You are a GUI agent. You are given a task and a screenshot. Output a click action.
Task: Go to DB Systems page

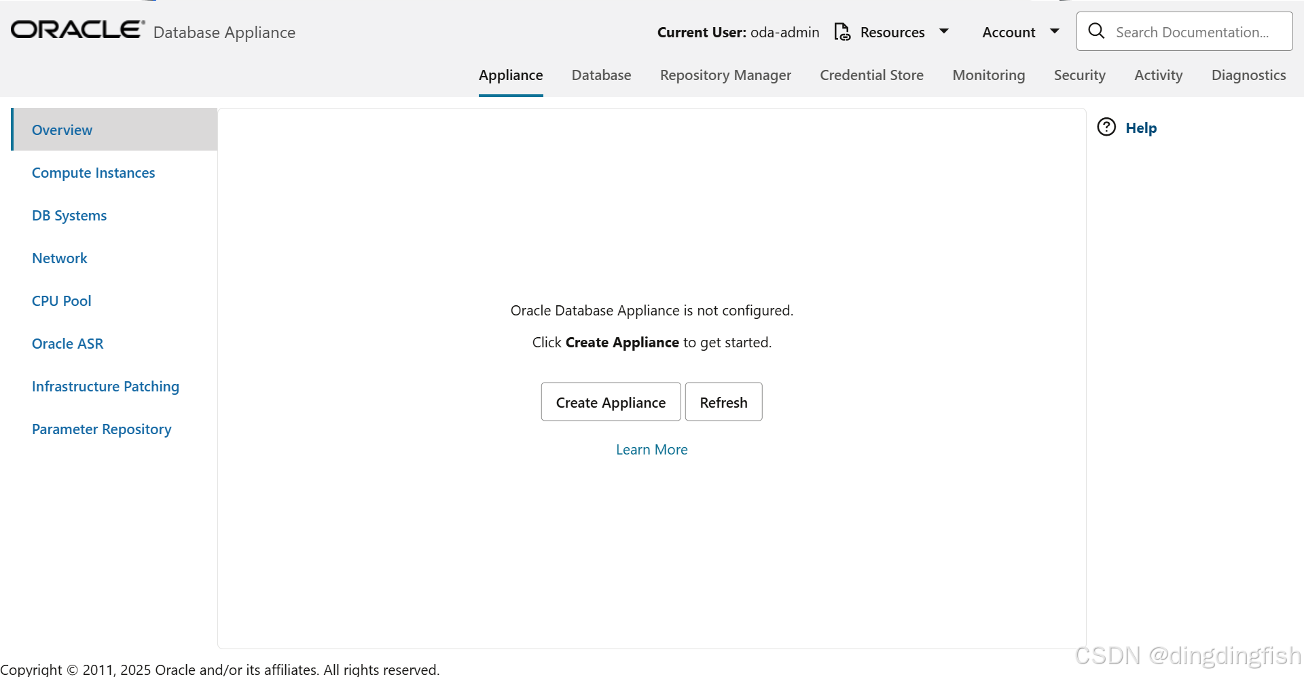69,216
